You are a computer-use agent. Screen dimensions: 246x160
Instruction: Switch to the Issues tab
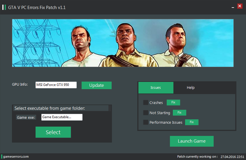[x=156, y=88]
